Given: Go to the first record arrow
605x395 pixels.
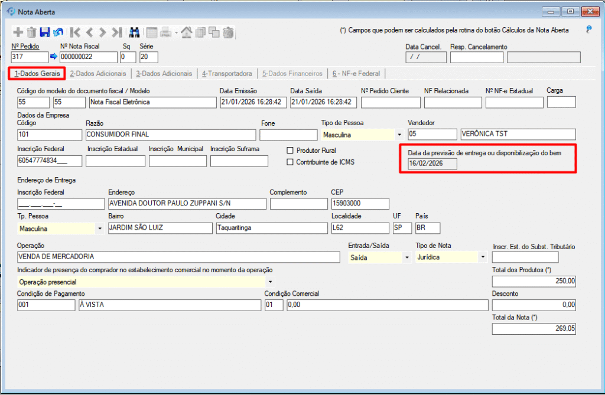Looking at the screenshot, I should (x=75, y=32).
